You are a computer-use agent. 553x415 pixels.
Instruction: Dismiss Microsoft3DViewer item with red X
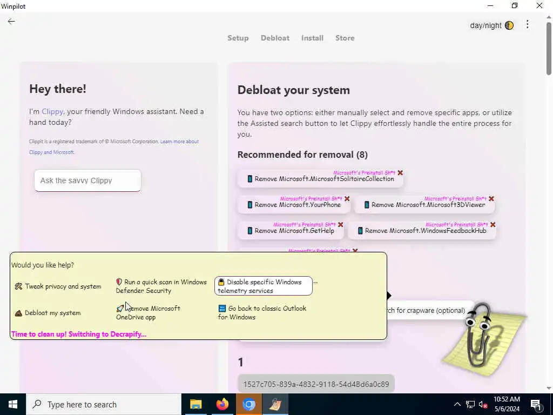click(x=491, y=199)
